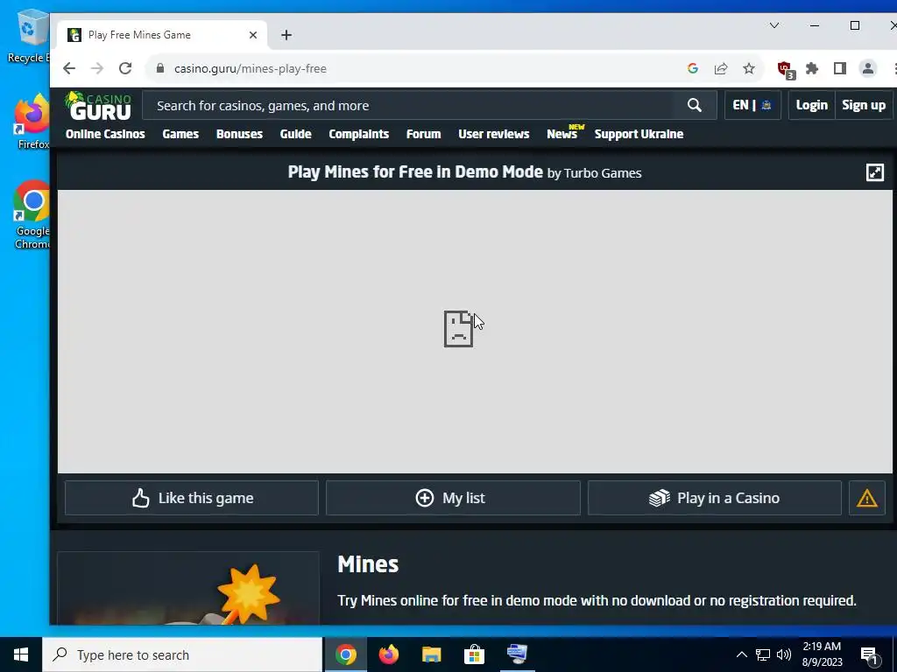
Task: Open the Complaints menu
Action: point(358,134)
